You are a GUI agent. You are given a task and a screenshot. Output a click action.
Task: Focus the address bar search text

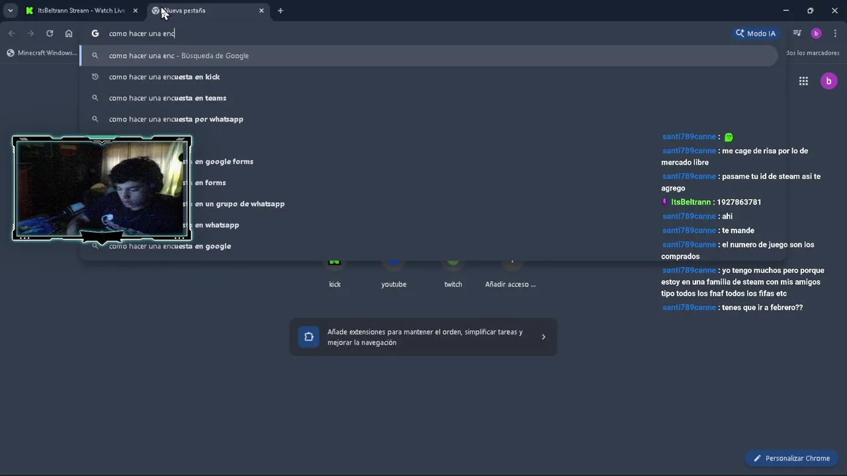click(x=142, y=33)
